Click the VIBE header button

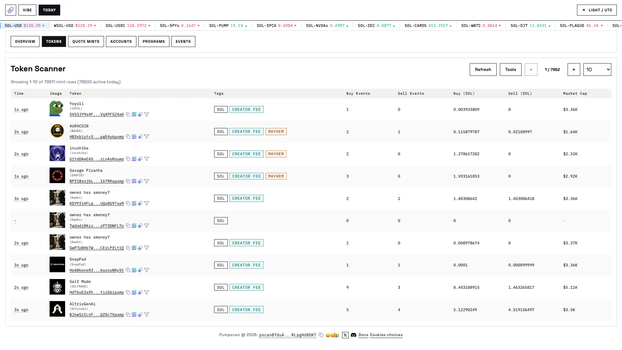point(27,10)
